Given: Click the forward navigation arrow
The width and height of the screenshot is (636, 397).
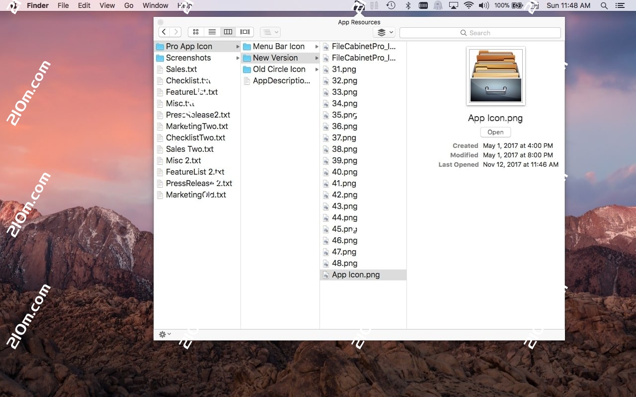Looking at the screenshot, I should point(176,31).
